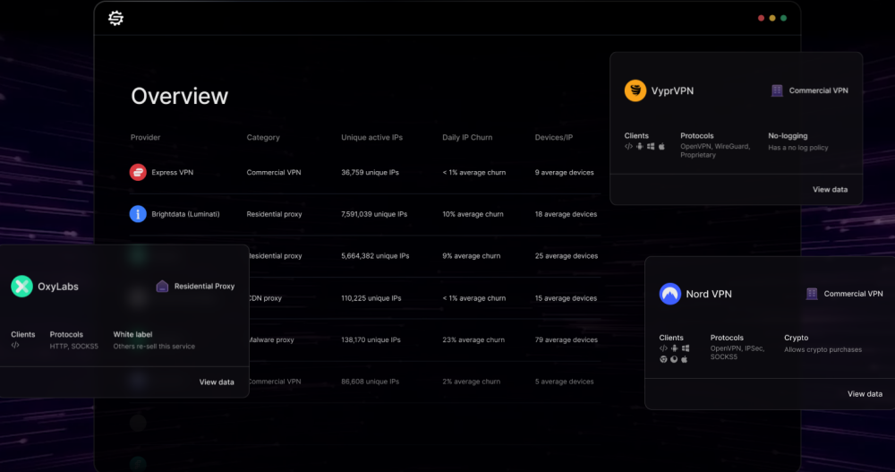The image size is (895, 472).
Task: Click the Daily IP Churn column header
Action: pyautogui.click(x=467, y=137)
